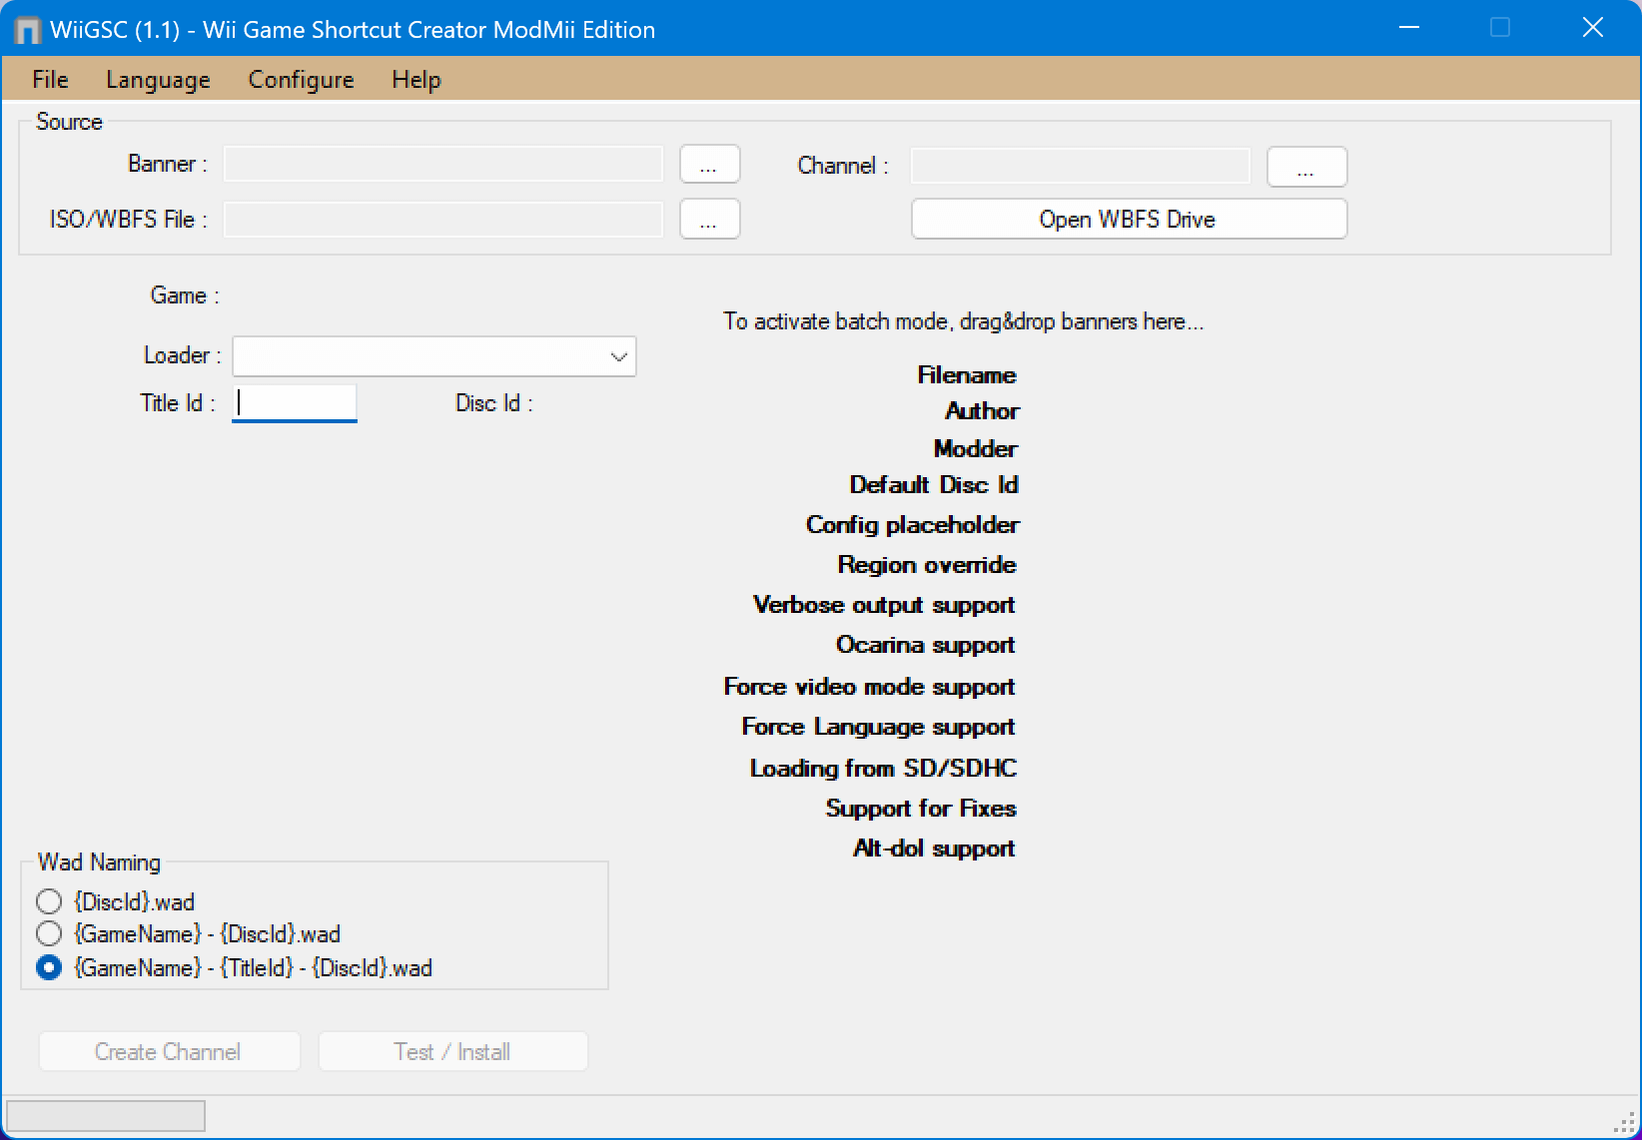The height and width of the screenshot is (1140, 1642).
Task: Click the Banner path field
Action: click(x=443, y=165)
